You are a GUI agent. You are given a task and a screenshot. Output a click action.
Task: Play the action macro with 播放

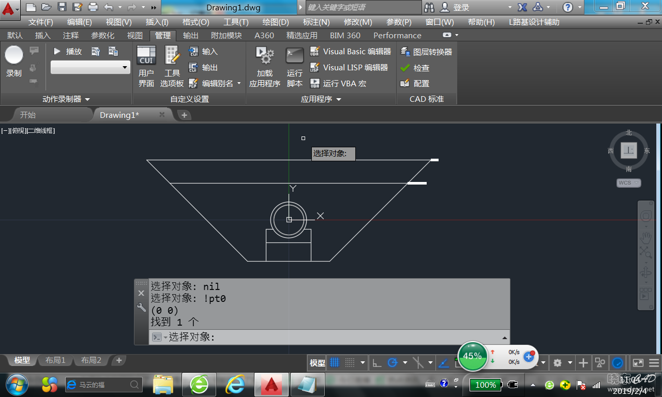click(68, 51)
